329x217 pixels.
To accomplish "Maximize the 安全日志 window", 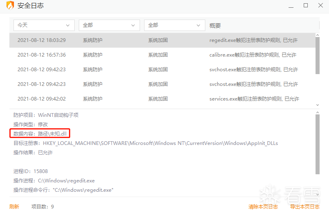I will [306, 5].
